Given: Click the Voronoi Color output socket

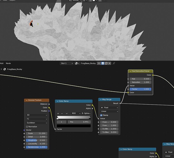Looking at the screenshot, I should (49, 107).
